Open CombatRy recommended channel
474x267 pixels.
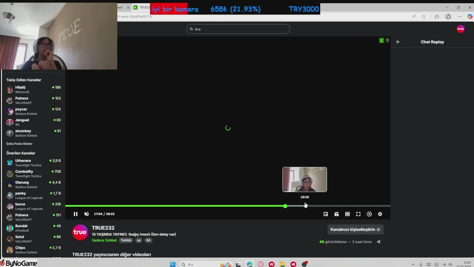click(33, 174)
